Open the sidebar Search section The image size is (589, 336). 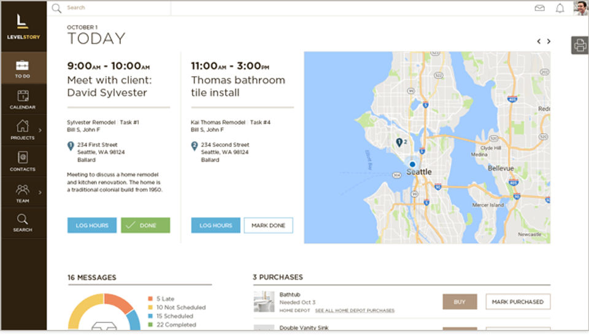23,223
